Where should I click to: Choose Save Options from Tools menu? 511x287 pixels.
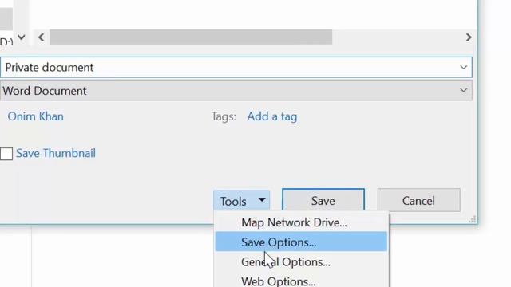pos(301,242)
